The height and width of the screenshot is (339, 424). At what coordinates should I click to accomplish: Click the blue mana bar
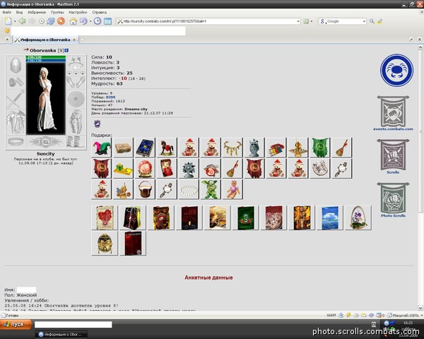click(46, 61)
